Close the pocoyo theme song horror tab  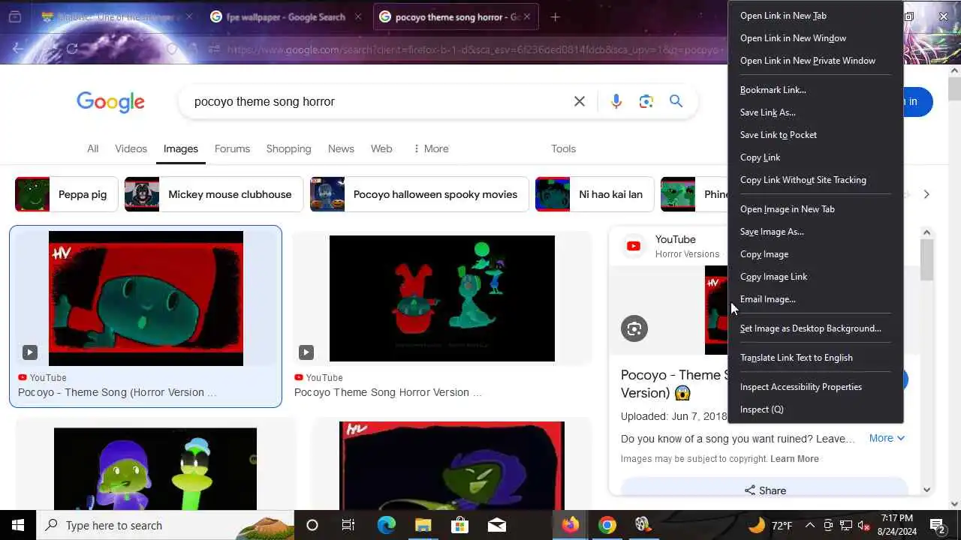[x=528, y=16]
